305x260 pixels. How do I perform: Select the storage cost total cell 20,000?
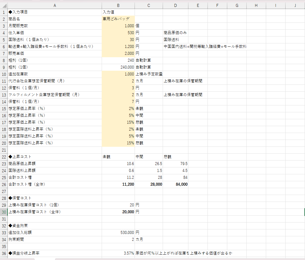point(118,212)
